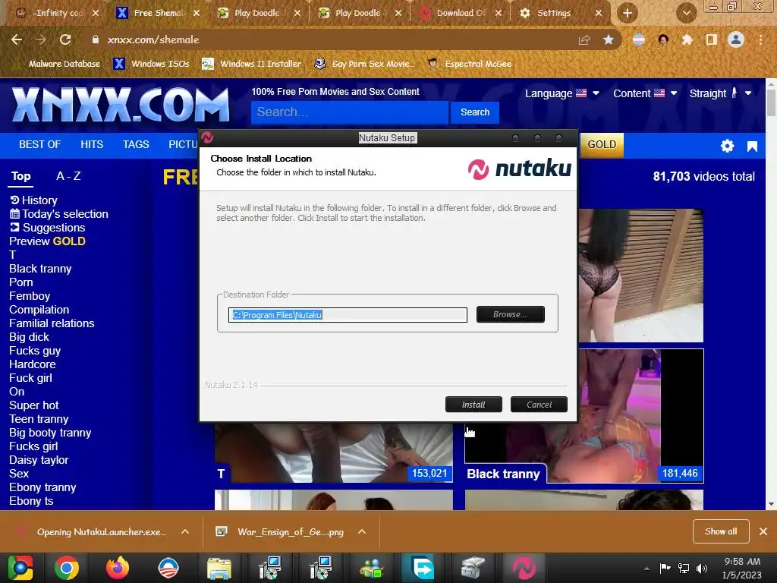Click the site Search... input field
This screenshot has height=583, width=777.
tap(350, 112)
